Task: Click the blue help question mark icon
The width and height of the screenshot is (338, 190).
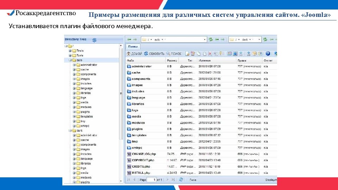Action: (268, 53)
